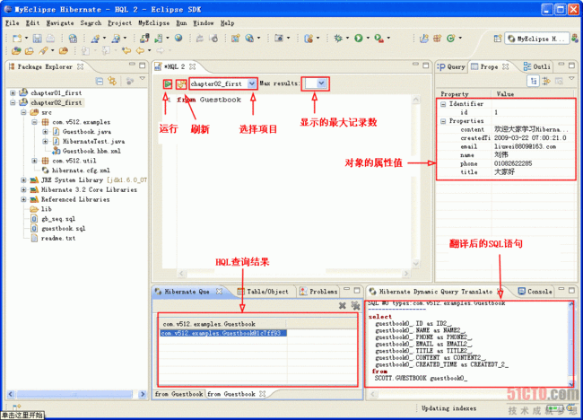Remove all query results double-X icon
Image resolution: width=583 pixels, height=420 pixels.
tap(355, 306)
